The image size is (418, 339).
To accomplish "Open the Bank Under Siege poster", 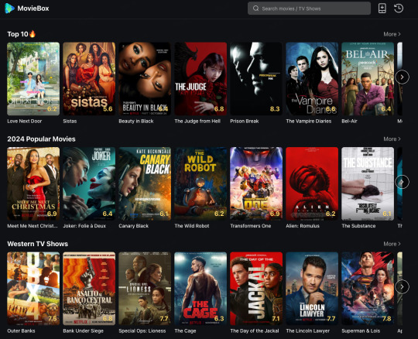I will point(89,289).
